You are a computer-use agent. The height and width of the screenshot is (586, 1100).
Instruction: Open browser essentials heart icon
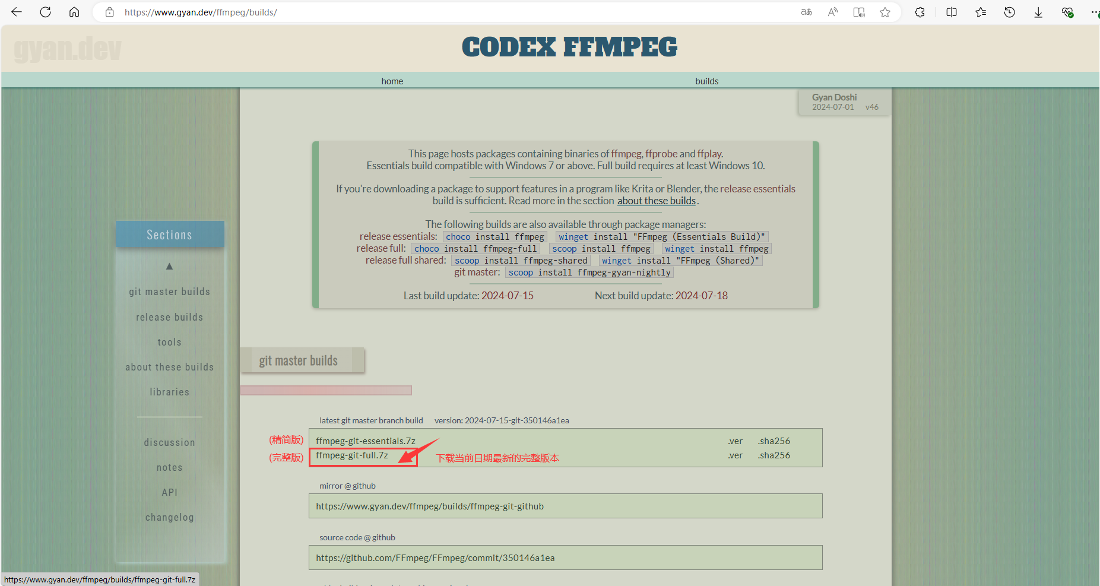coord(1067,12)
